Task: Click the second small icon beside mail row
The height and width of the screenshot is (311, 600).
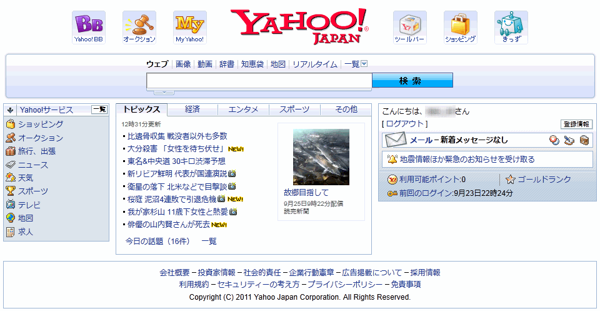Action: [x=569, y=141]
